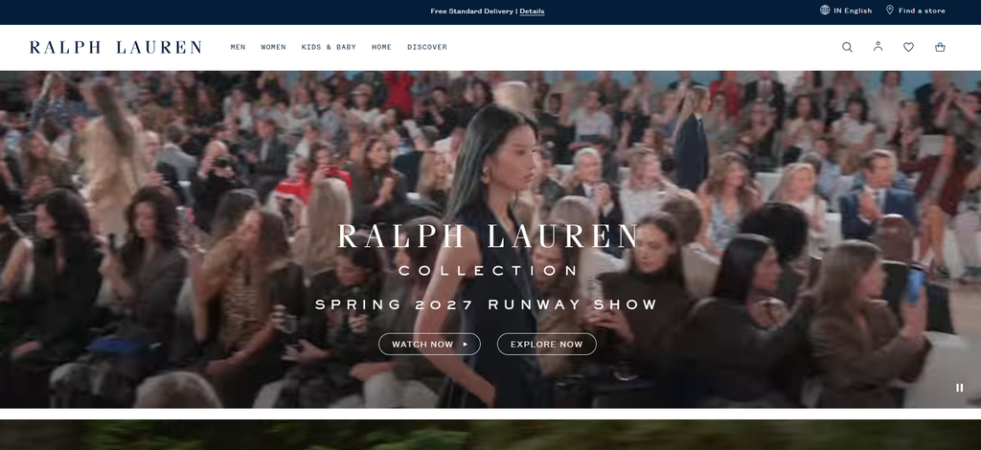Click the Explore Now button
The height and width of the screenshot is (450, 981).
click(x=547, y=344)
